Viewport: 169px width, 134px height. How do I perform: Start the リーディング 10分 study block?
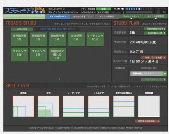pos(95,39)
